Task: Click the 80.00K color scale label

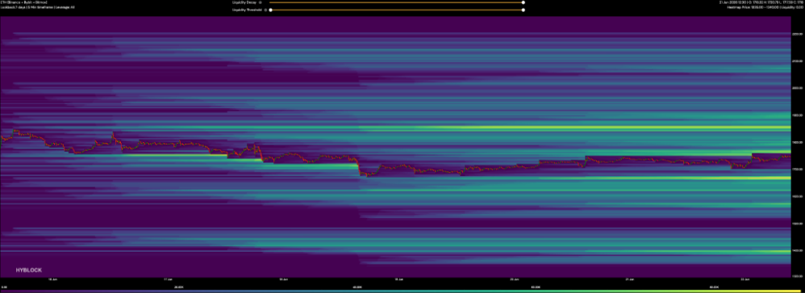Action: (x=714, y=287)
